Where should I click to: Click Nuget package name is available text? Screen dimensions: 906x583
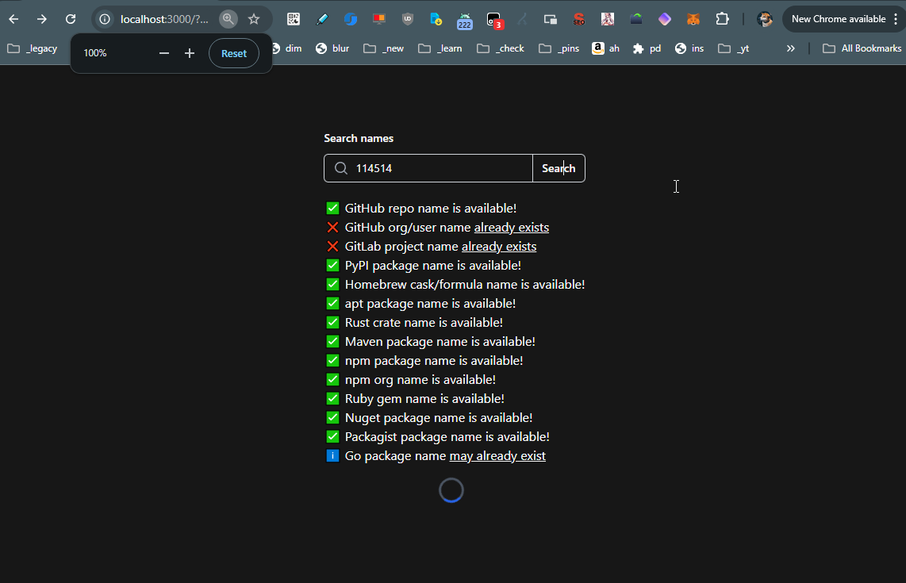(x=439, y=418)
